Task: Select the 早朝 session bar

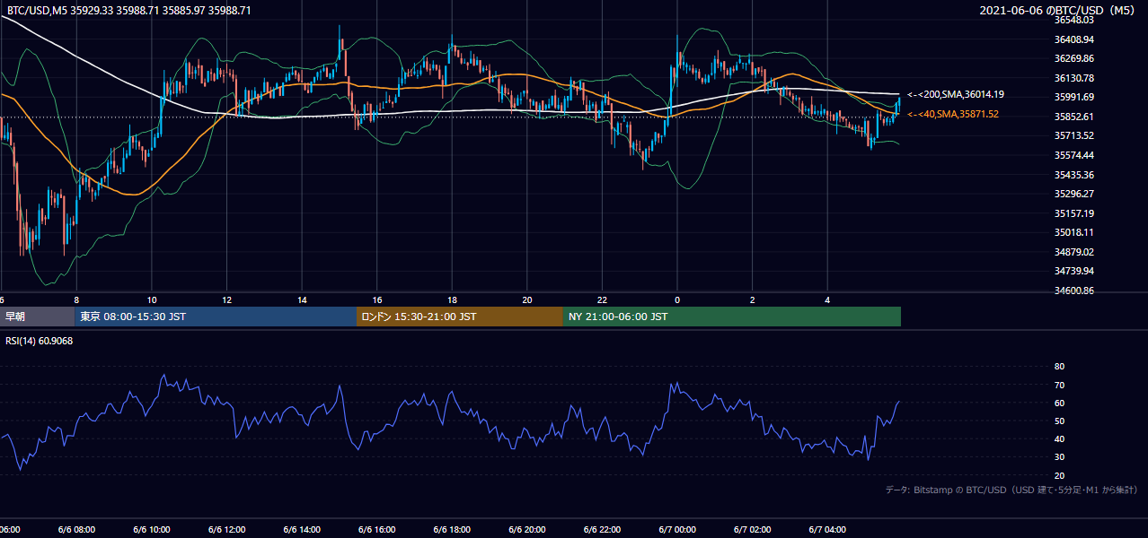Action: pos(37,317)
